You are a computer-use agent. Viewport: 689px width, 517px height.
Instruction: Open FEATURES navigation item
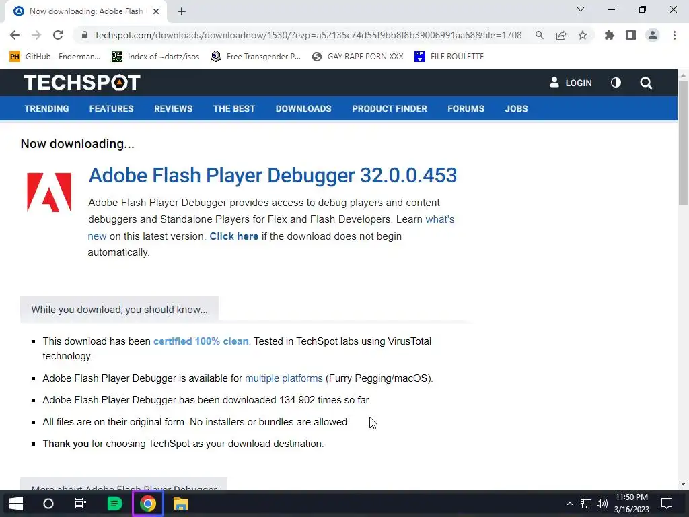click(111, 108)
